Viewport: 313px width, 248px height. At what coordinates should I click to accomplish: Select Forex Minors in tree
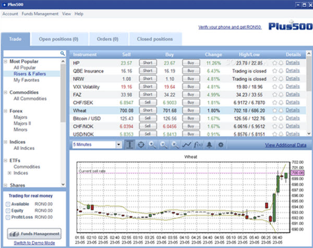[20, 129]
